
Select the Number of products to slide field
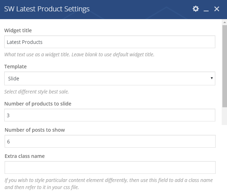(110, 115)
